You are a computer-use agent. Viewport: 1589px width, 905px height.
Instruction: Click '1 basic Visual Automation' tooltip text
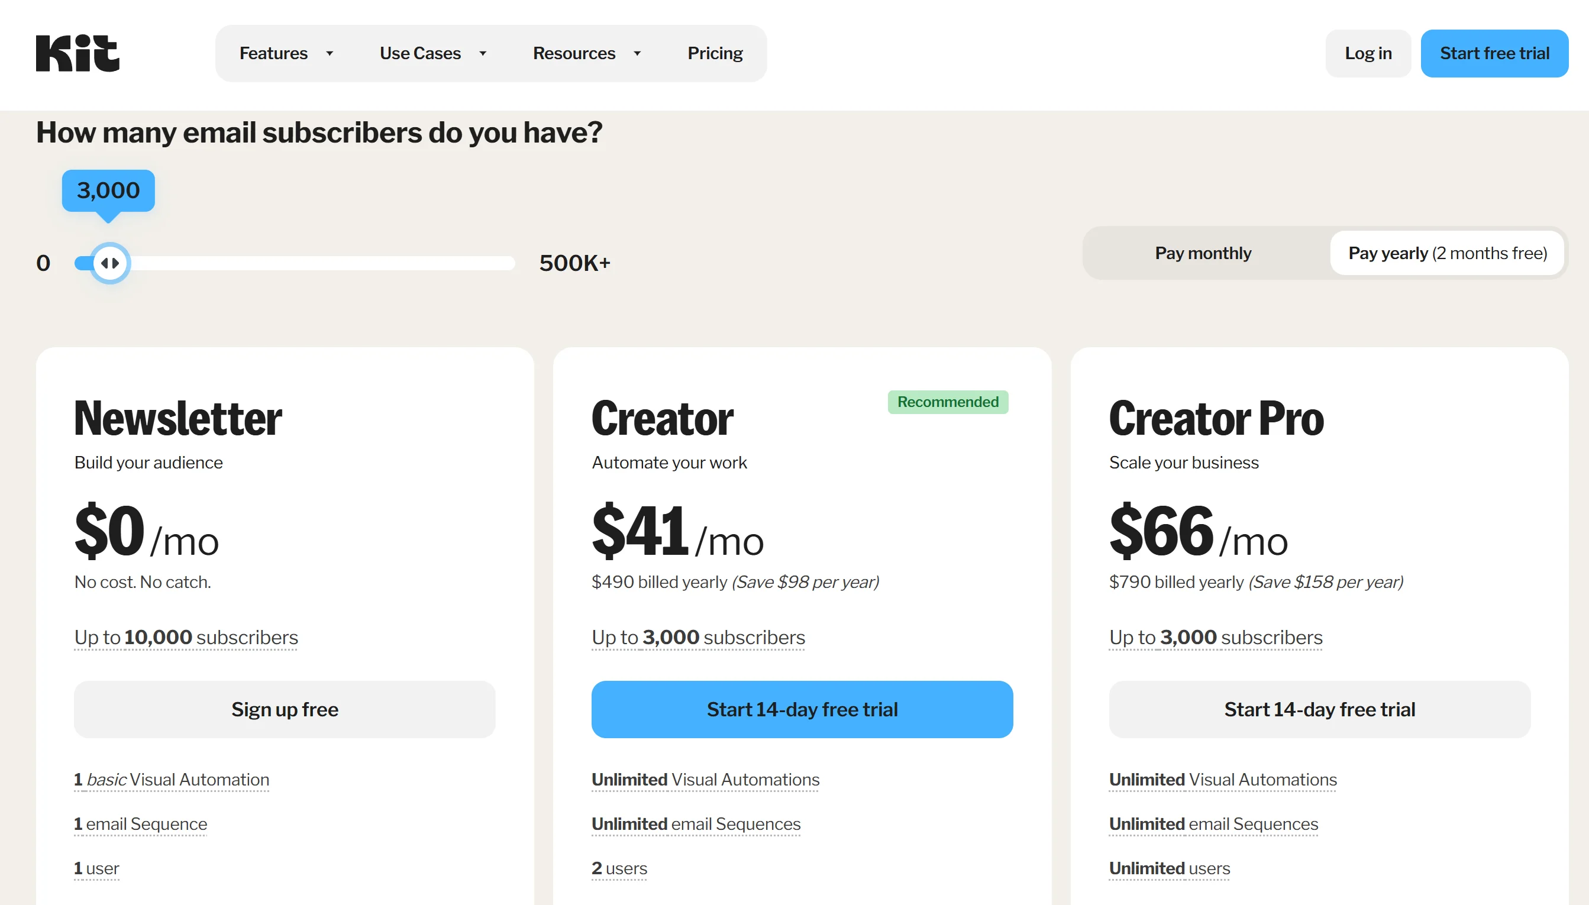[172, 780]
